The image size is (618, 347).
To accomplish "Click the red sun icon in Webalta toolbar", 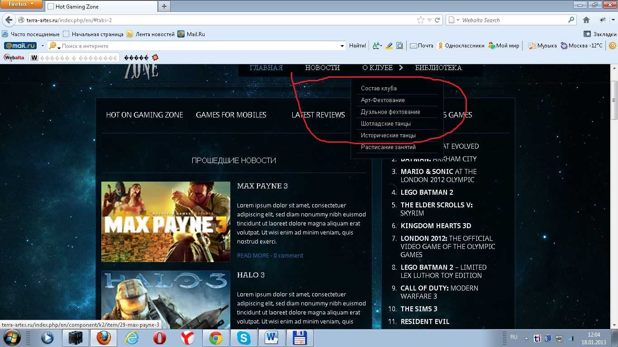I will pos(155,57).
